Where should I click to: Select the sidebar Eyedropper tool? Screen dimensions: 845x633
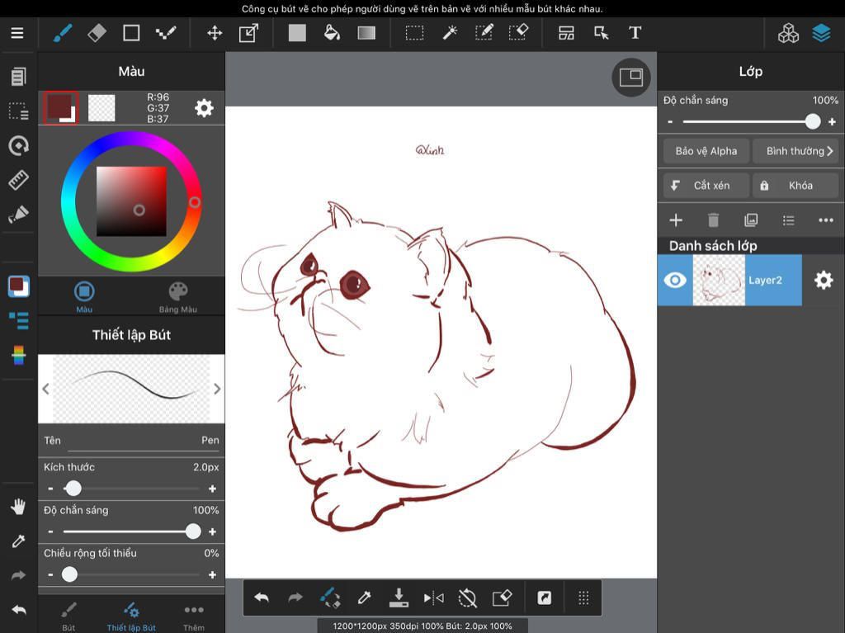(18, 541)
